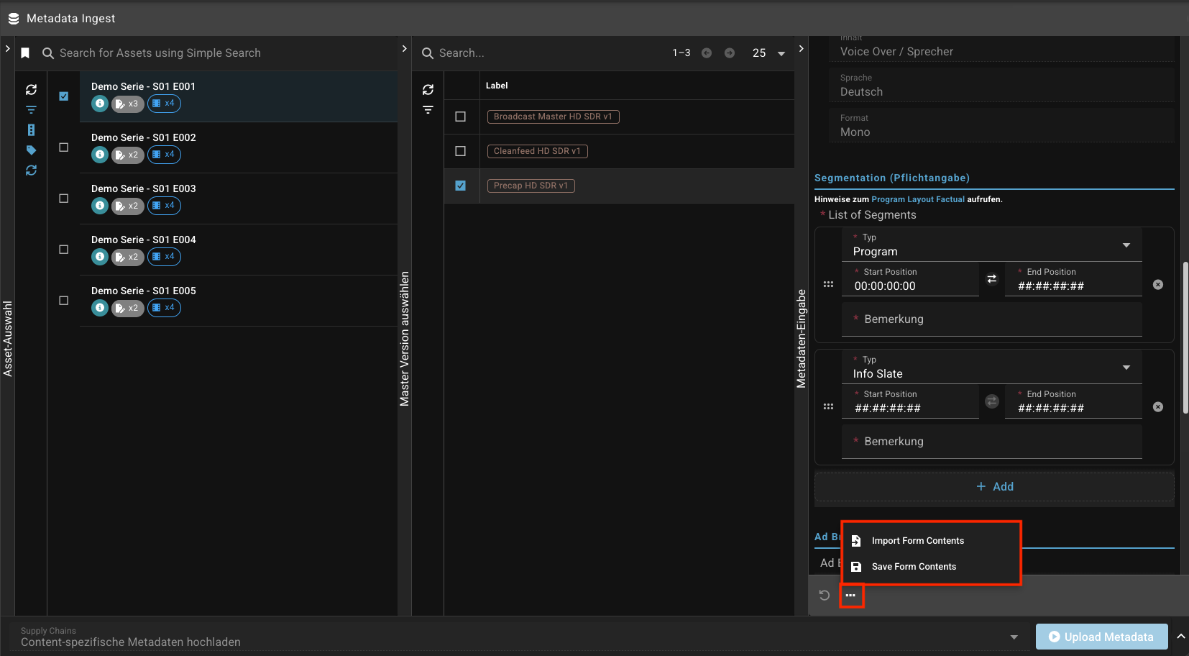Viewport: 1189px width, 656px height.
Task: Open the Program Layout Factual link
Action: pos(918,200)
